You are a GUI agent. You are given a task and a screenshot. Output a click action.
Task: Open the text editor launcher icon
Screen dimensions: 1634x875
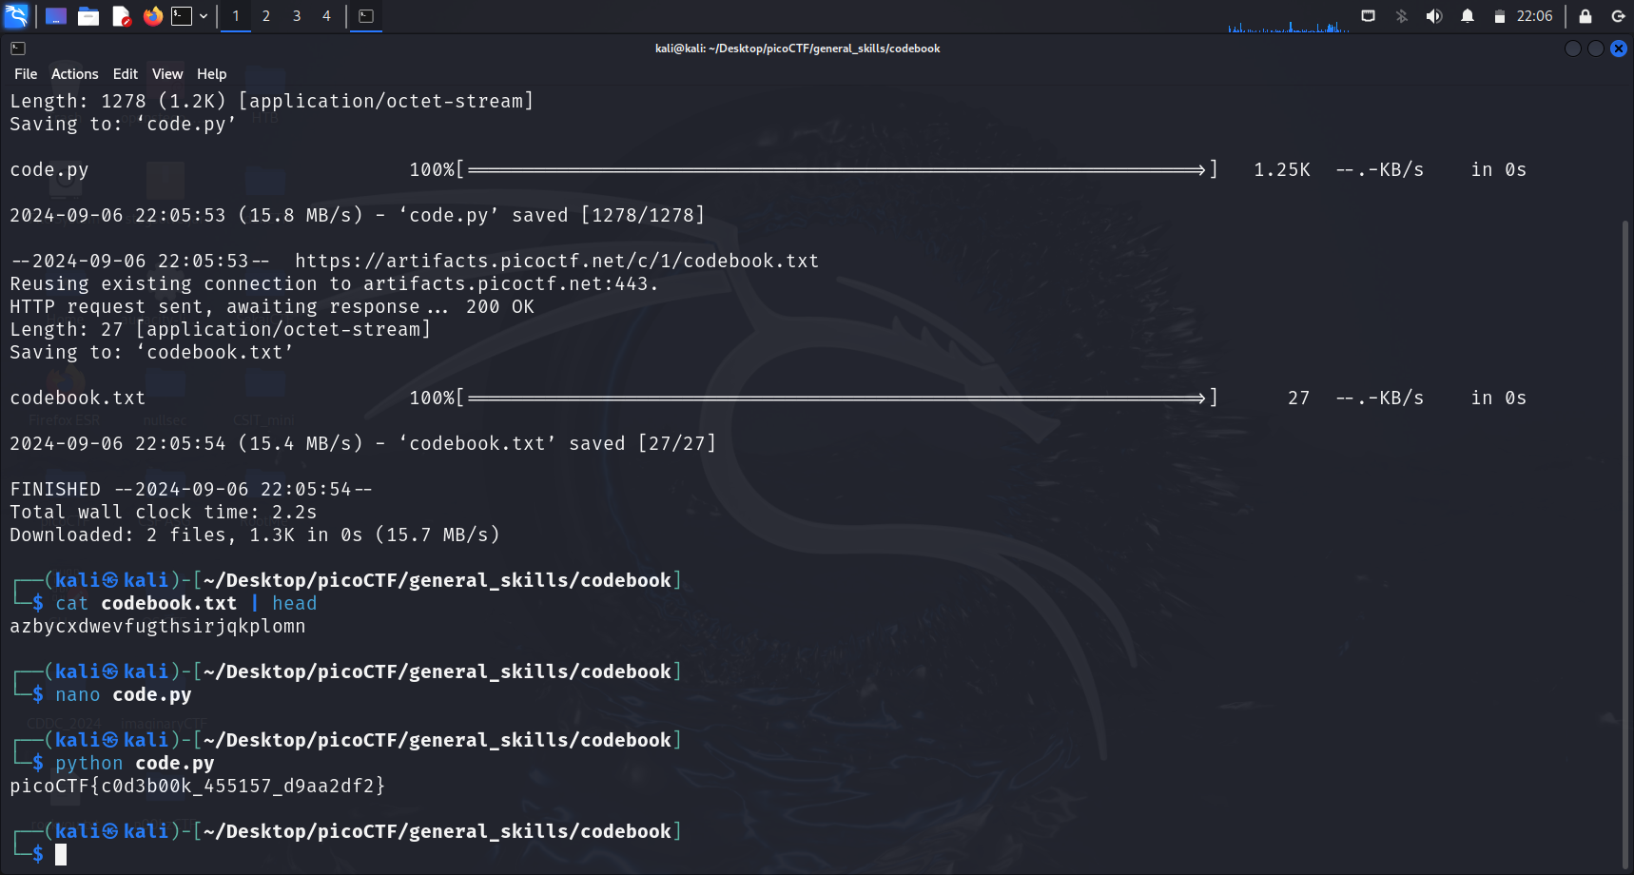[x=121, y=16]
